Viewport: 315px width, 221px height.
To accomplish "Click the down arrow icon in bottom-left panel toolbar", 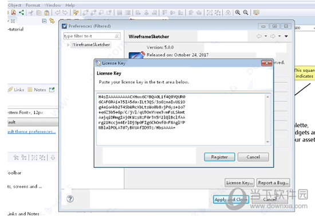I will point(53,157).
